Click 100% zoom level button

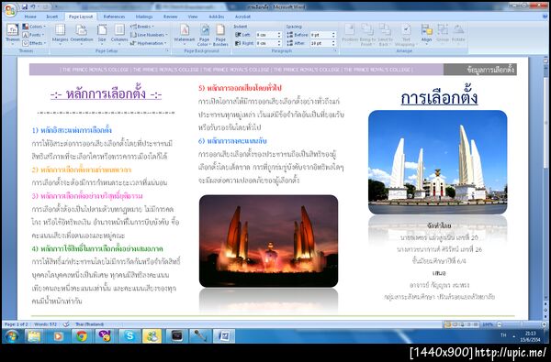488,324
